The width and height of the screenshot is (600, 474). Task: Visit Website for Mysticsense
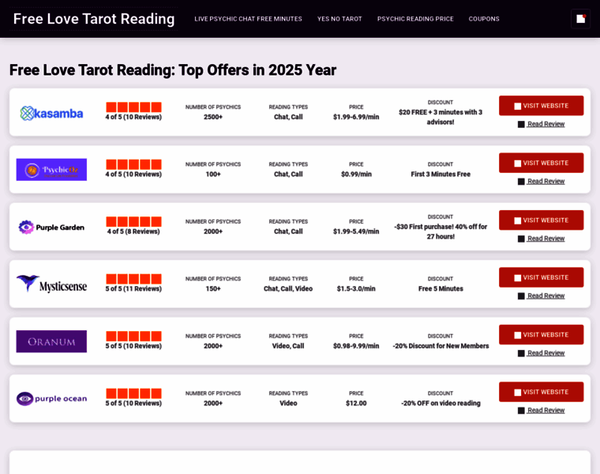[541, 277]
